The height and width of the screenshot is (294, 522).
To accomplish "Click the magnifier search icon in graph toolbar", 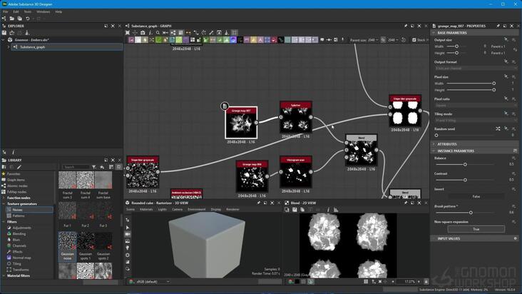I will (158, 33).
